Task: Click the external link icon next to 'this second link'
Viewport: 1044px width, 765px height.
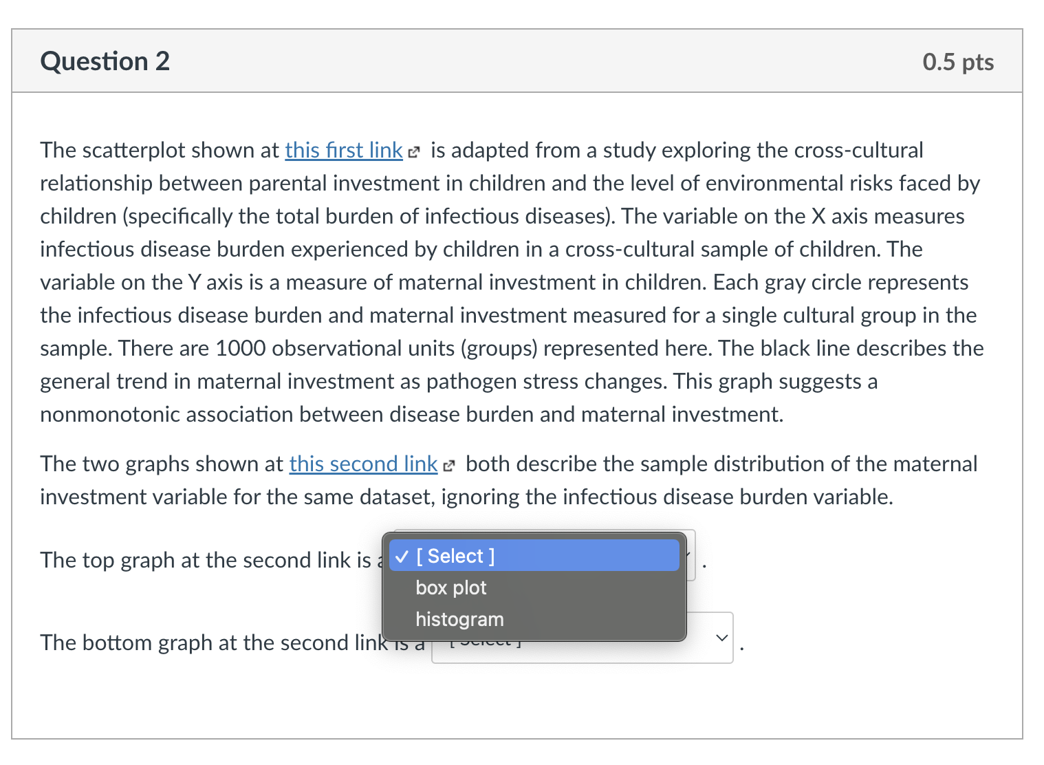Action: 450,464
